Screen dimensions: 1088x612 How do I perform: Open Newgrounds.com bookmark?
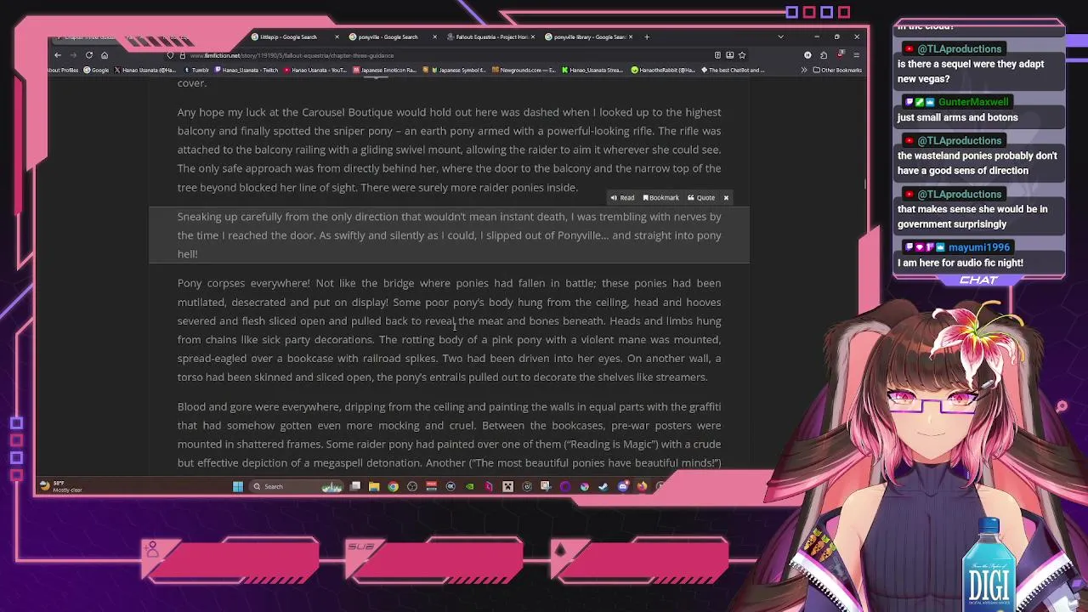(523, 70)
